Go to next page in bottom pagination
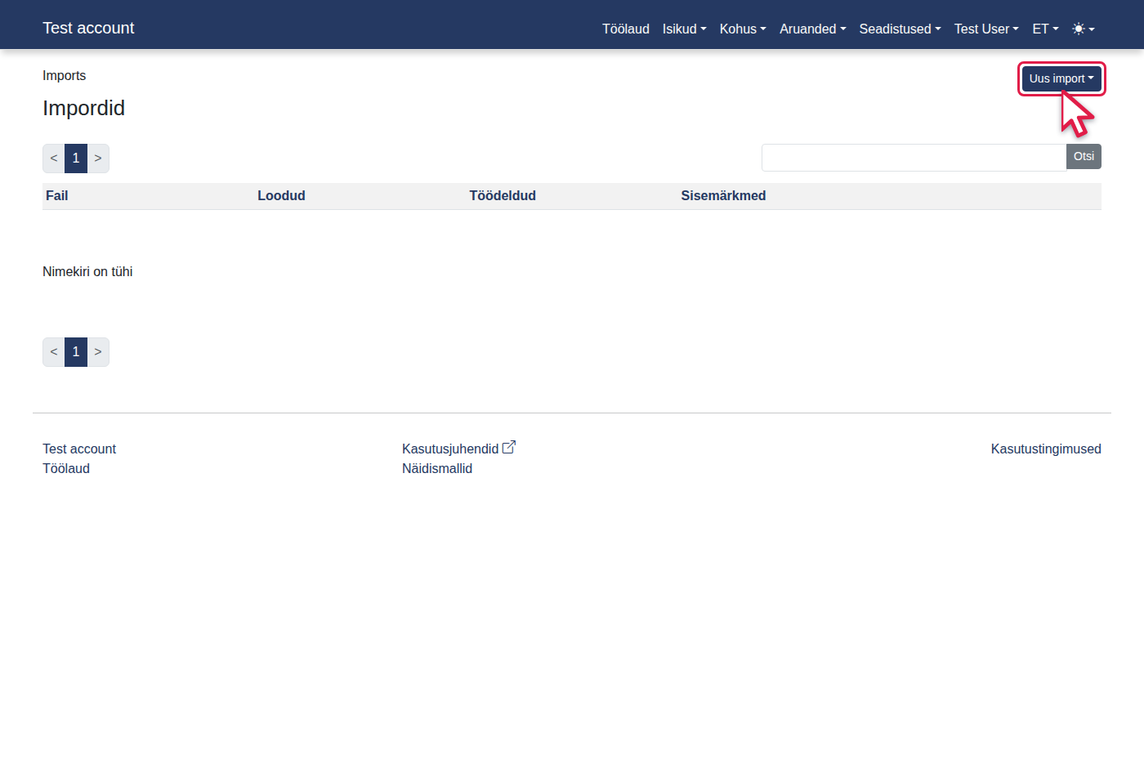The image size is (1144, 768). [98, 352]
